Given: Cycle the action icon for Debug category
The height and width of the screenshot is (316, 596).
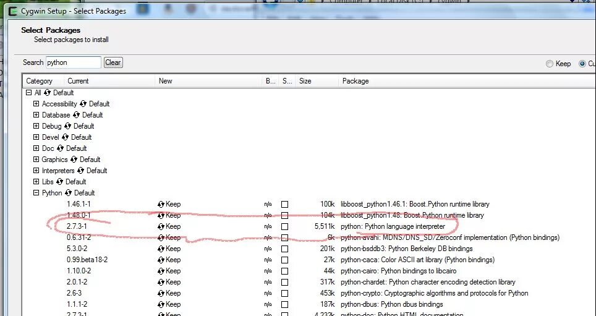Looking at the screenshot, I should click(67, 126).
